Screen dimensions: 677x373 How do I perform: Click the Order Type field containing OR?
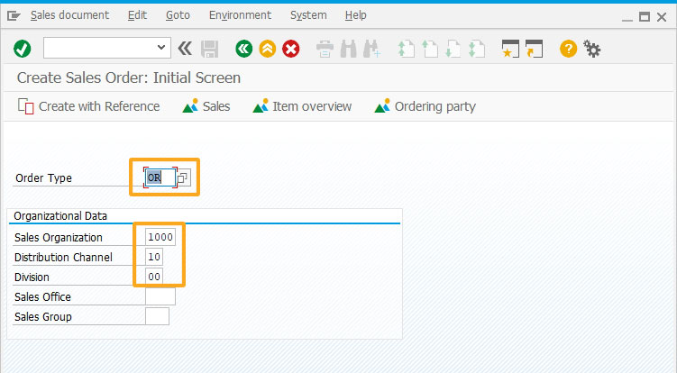[x=160, y=177]
